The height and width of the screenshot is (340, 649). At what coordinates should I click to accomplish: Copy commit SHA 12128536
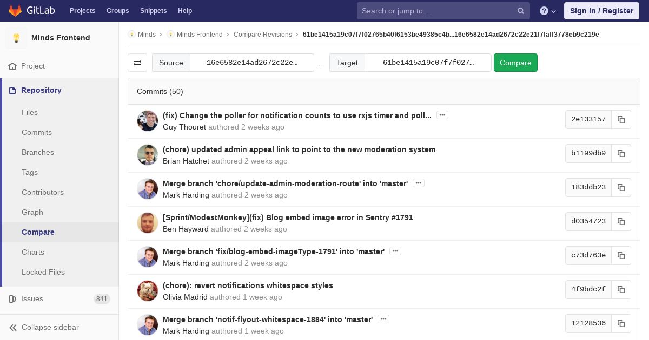pos(621,323)
